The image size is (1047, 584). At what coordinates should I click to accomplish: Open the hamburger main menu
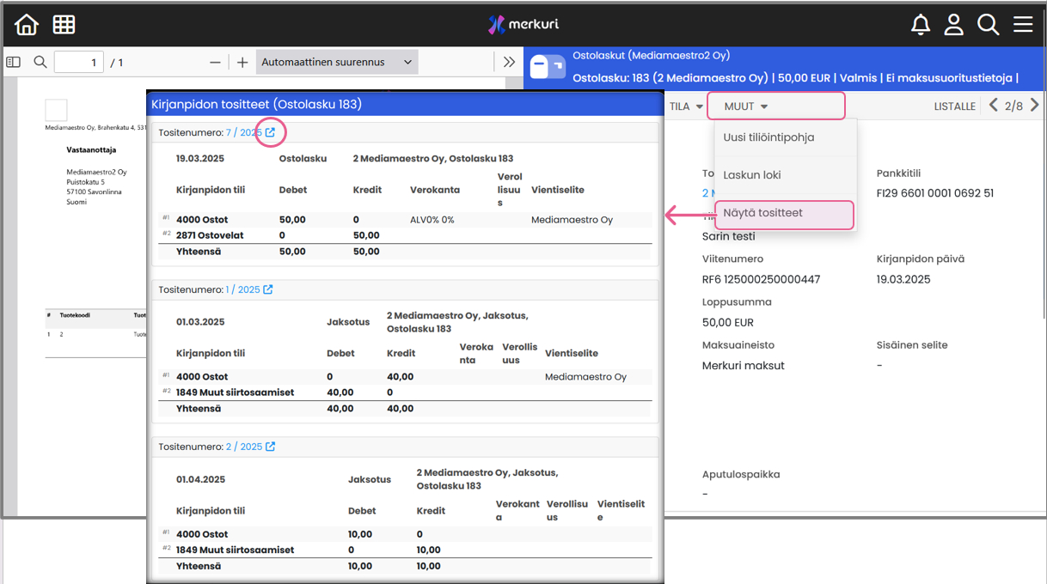click(1022, 25)
